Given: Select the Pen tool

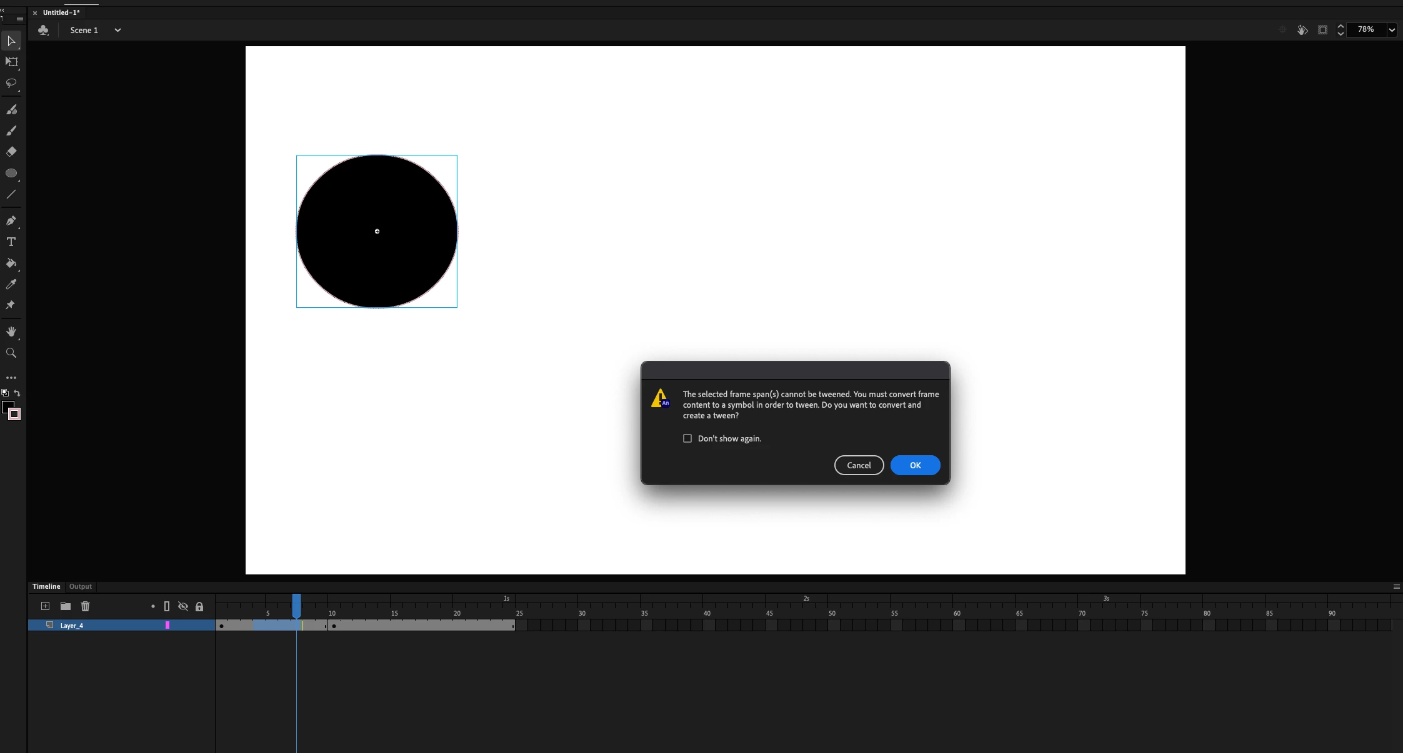Looking at the screenshot, I should pyautogui.click(x=11, y=220).
